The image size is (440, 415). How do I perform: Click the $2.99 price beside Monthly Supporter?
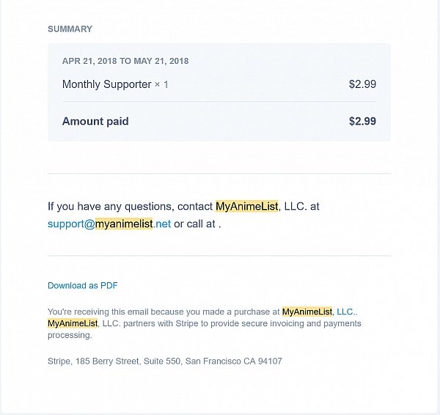362,84
